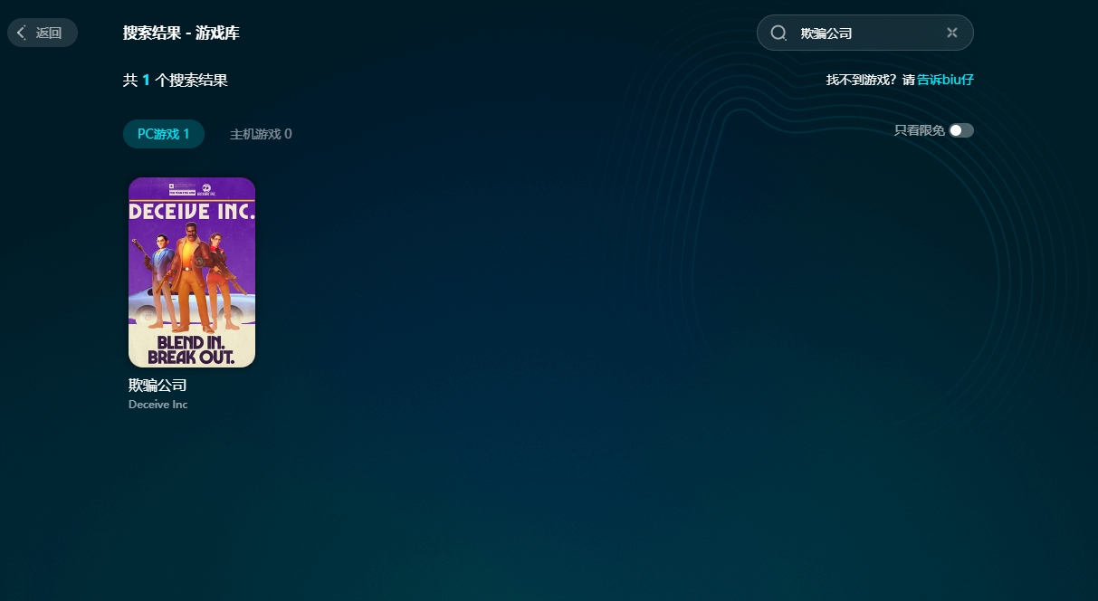The image size is (1098, 601).
Task: Go back using the 返回 button
Action: tap(43, 33)
